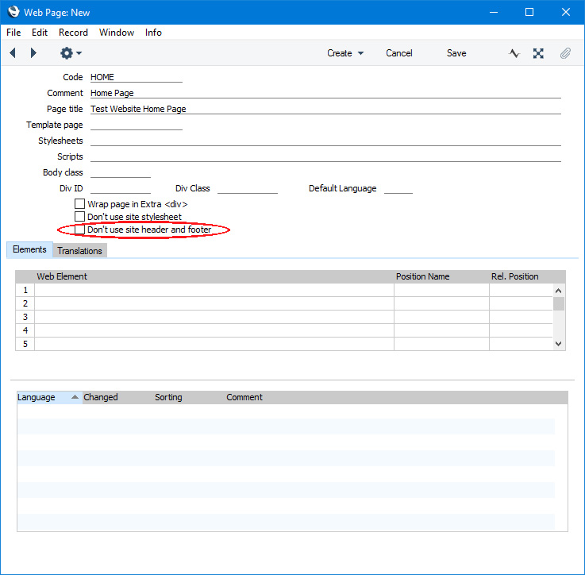Sort by Changed column header
Screen dimensions: 585x575
tap(101, 397)
